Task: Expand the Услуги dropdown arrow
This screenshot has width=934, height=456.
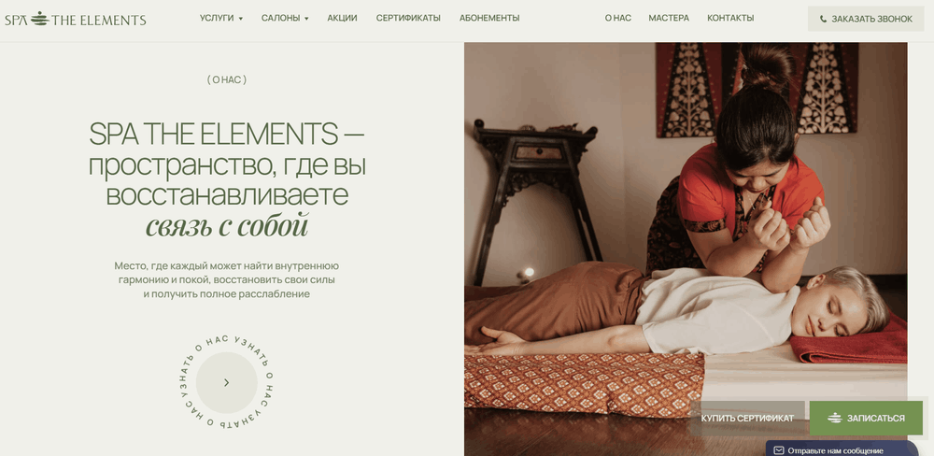Action: click(241, 19)
